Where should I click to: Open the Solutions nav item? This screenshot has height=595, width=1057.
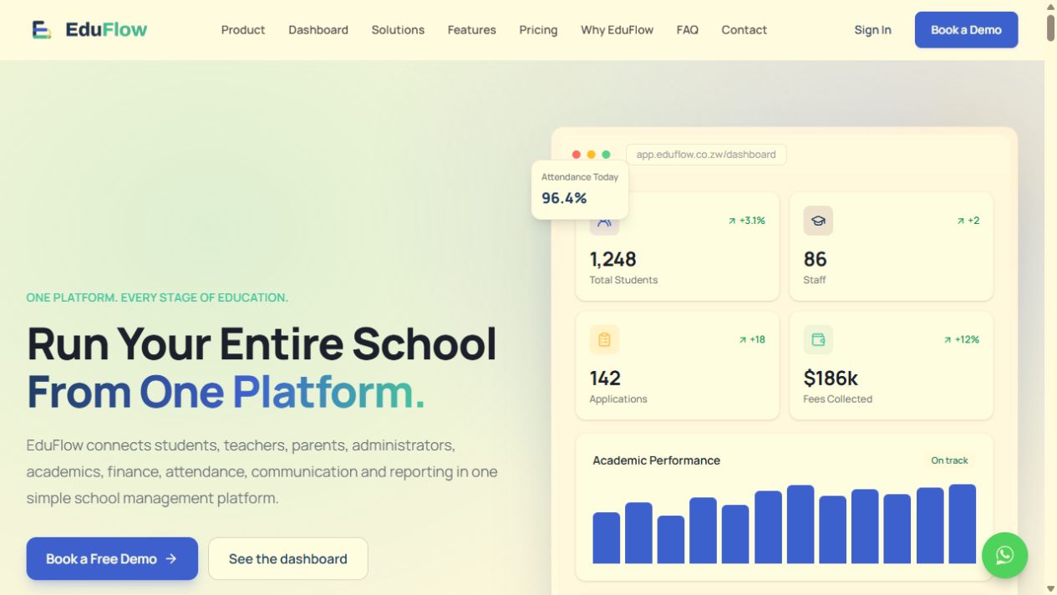pyautogui.click(x=398, y=30)
